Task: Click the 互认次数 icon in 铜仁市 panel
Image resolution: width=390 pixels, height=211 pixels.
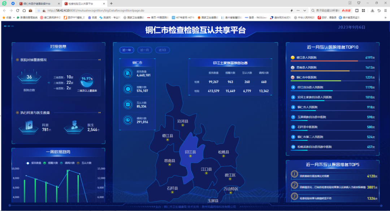Action: (x=128, y=104)
